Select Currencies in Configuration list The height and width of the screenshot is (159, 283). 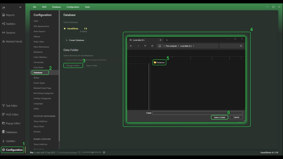coord(38,62)
